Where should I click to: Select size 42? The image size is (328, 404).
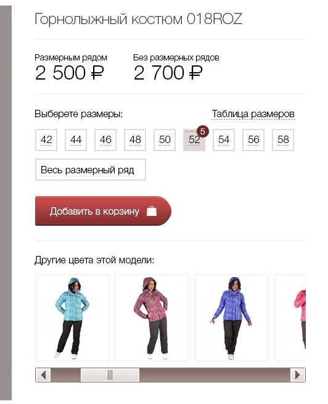[46, 140]
